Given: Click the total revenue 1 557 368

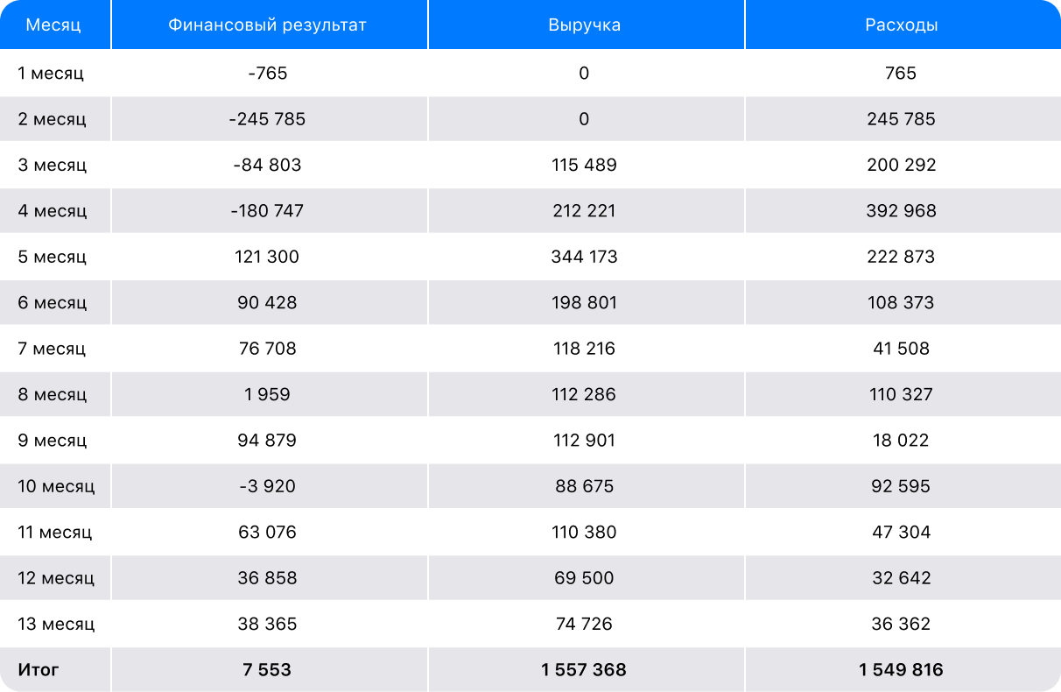Looking at the screenshot, I should [x=584, y=670].
